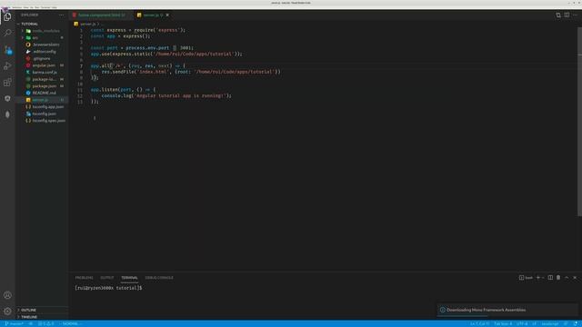Open package.json in explorer

(43, 86)
